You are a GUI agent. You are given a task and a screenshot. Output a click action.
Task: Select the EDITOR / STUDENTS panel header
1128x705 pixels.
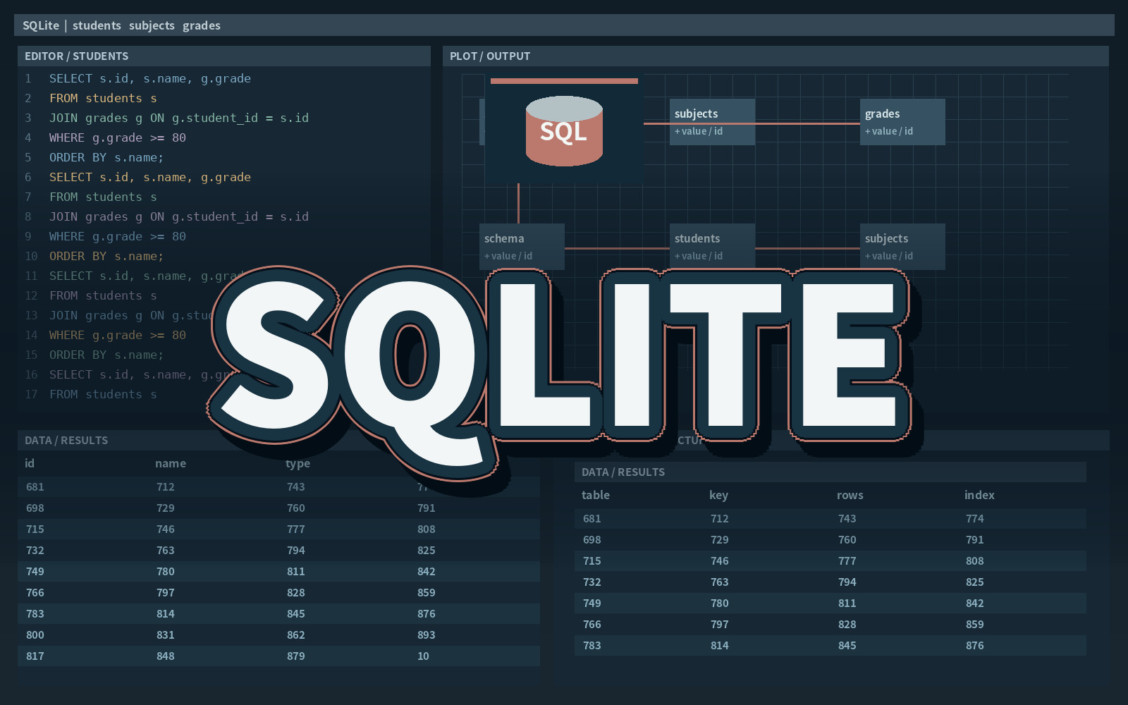(x=224, y=56)
